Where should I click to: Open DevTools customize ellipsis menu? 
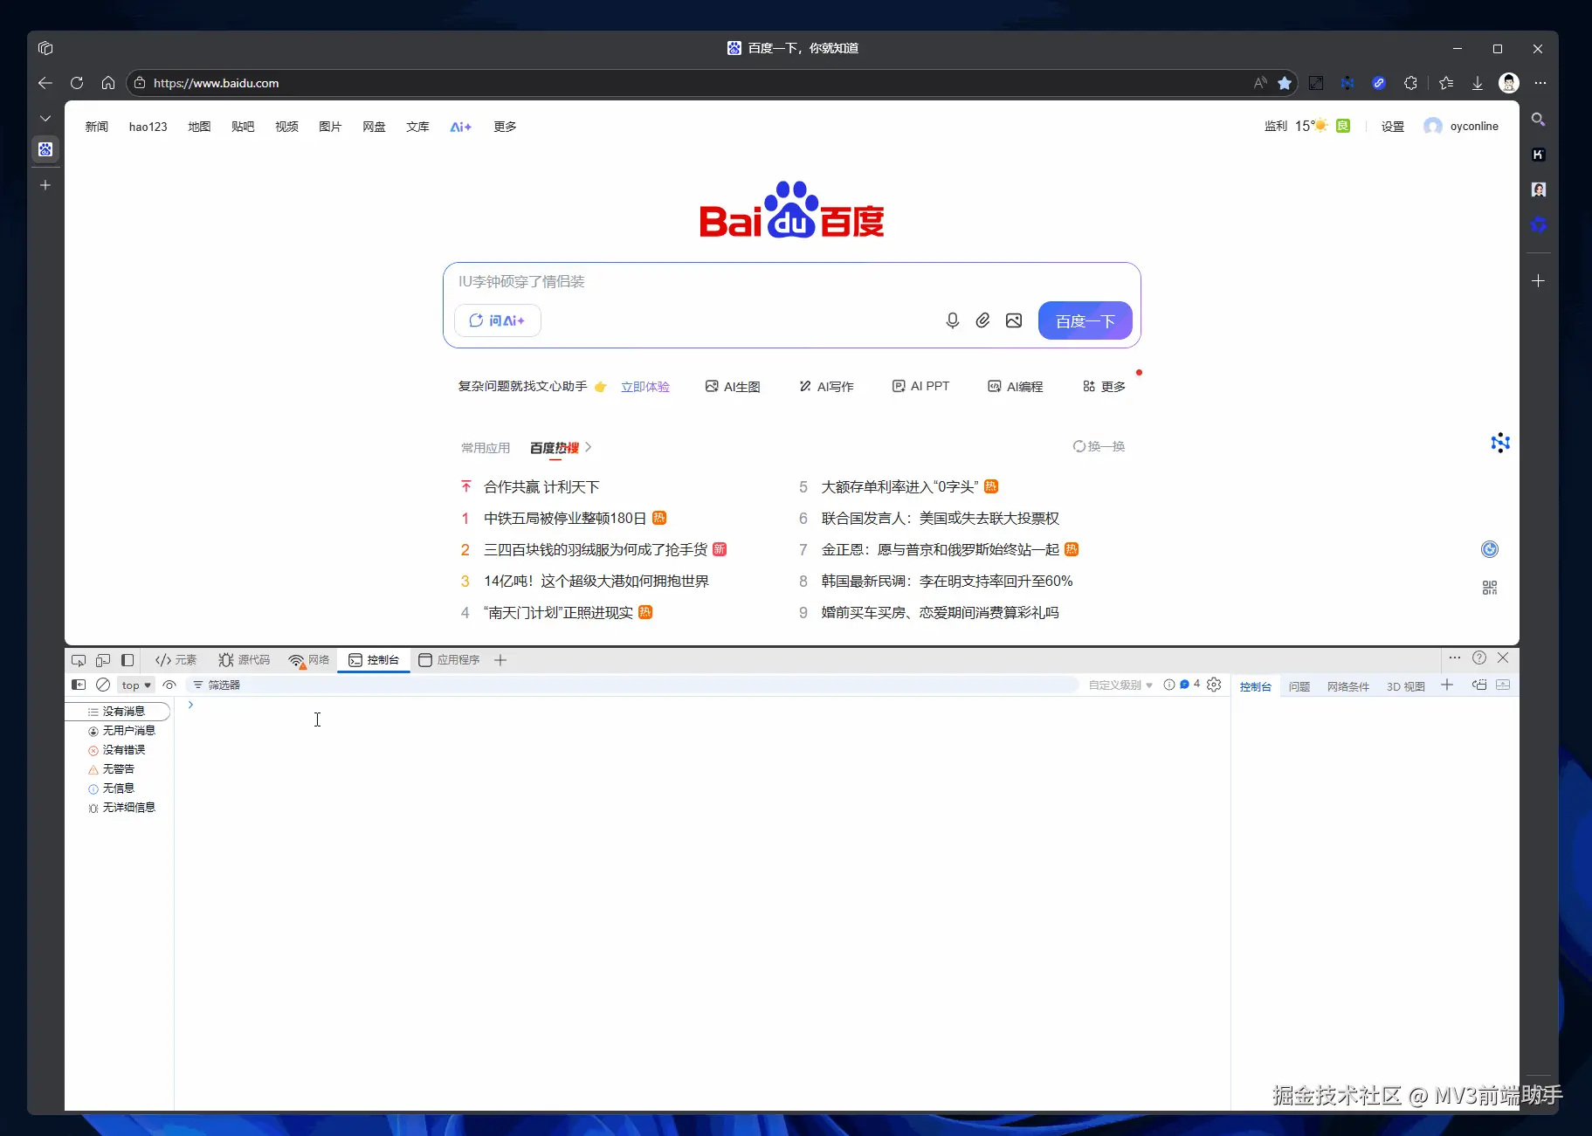pos(1454,658)
